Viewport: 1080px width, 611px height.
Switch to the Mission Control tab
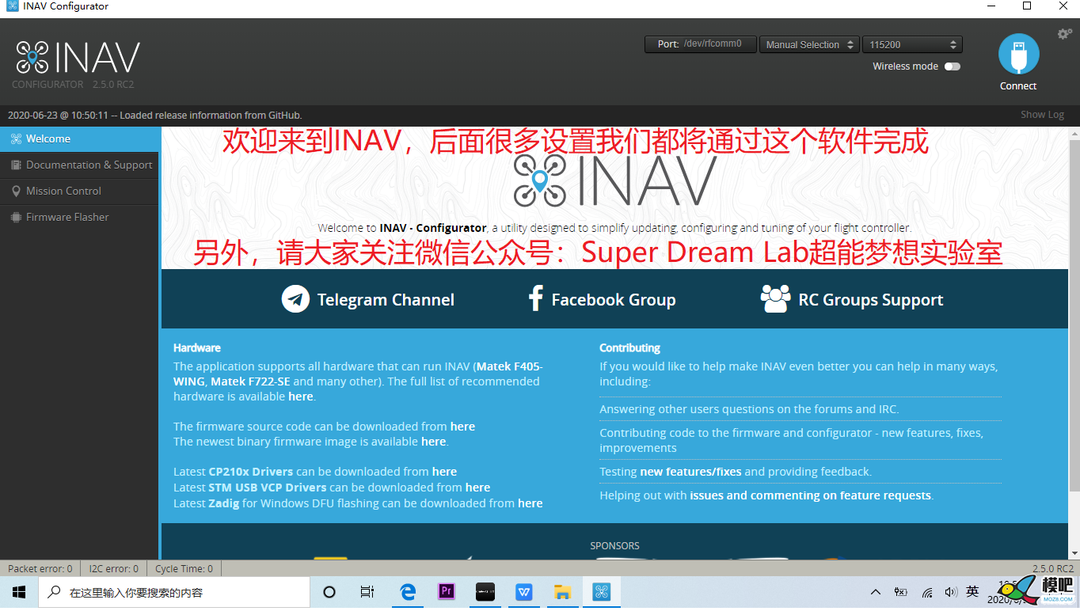tap(79, 191)
